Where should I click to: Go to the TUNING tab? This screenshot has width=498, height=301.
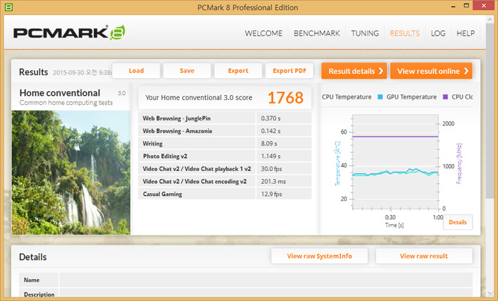[x=365, y=33]
